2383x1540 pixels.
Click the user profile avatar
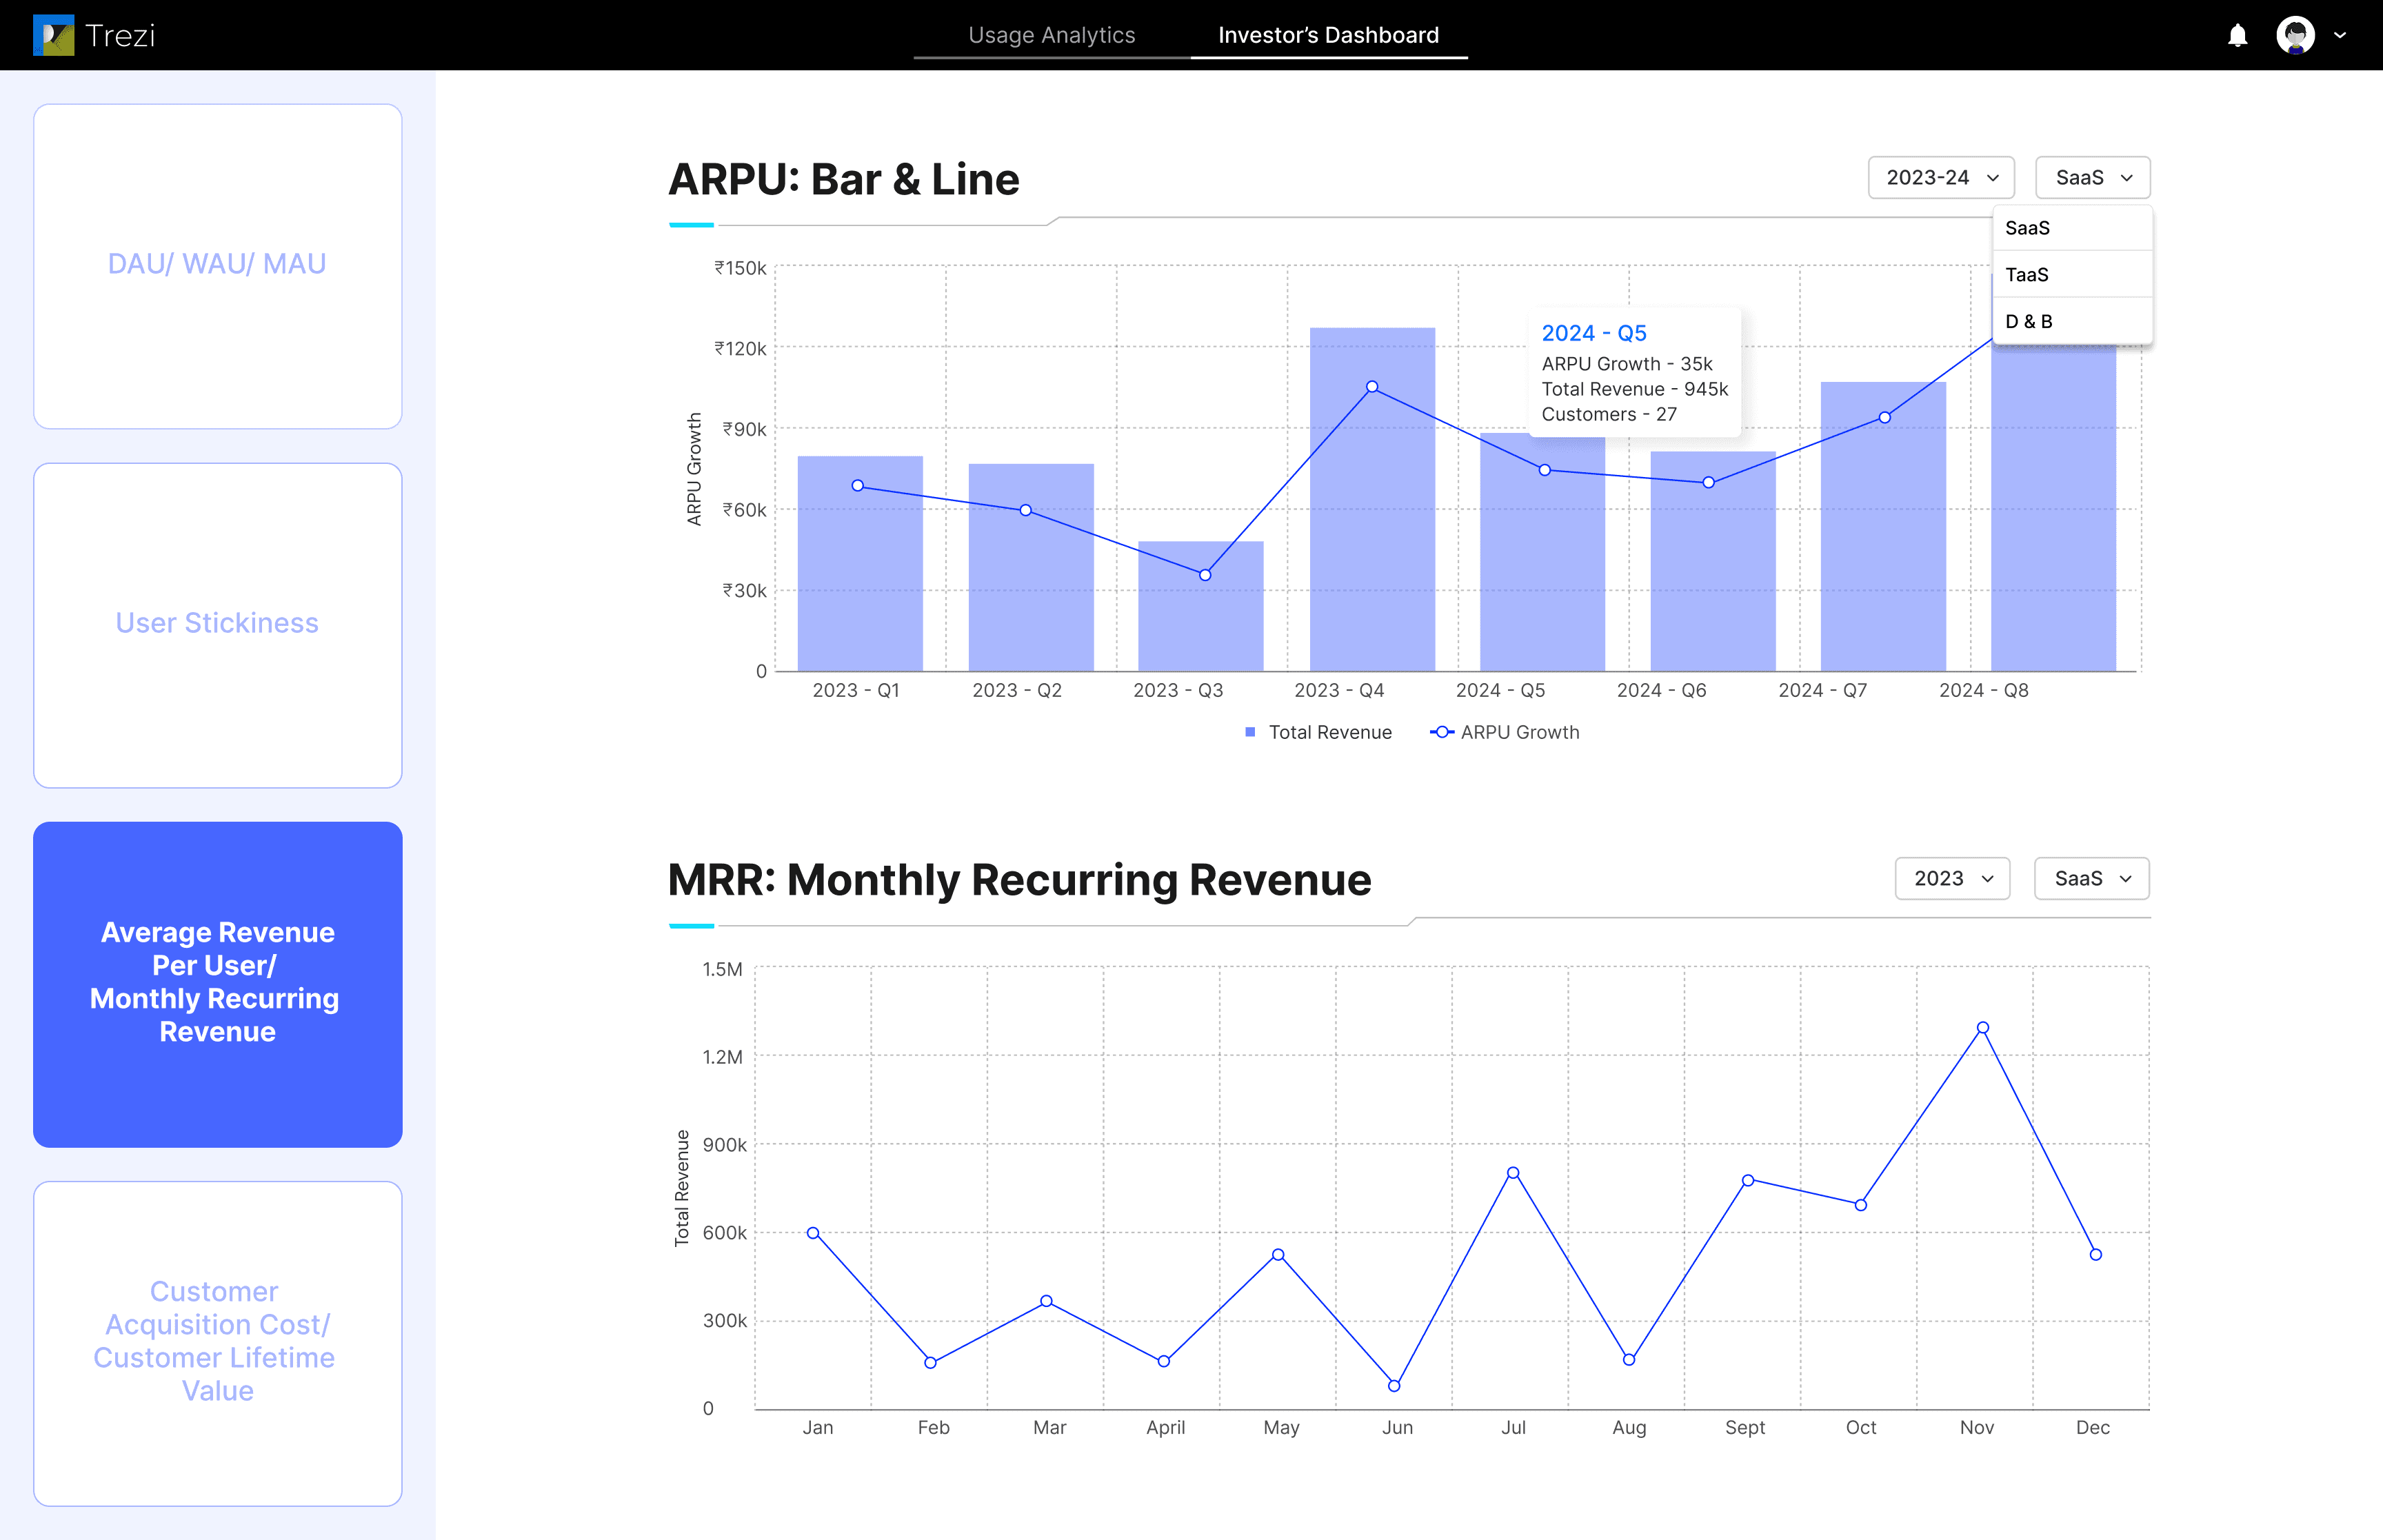pos(2295,35)
